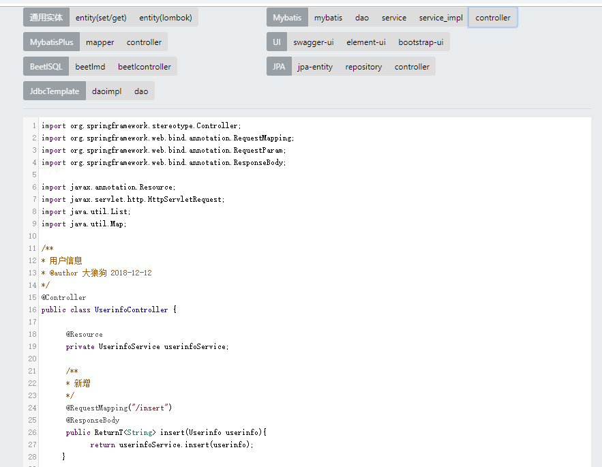Generate the mybatis XML template
602x467 pixels.
pyautogui.click(x=329, y=18)
